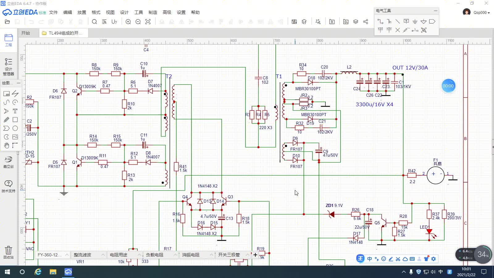Open the 回收站 recycle bin
Viewport: 494px width, 278px height.
click(8, 252)
